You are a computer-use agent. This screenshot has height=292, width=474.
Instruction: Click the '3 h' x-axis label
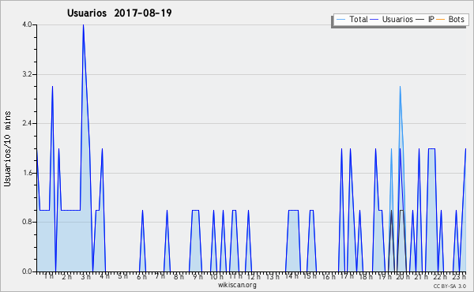tap(85, 276)
